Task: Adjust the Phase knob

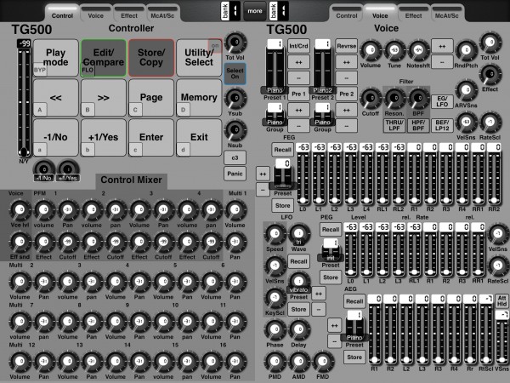Action: [x=275, y=329]
